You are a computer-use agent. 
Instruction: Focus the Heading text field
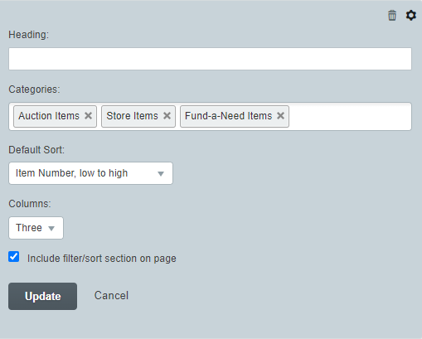point(210,59)
